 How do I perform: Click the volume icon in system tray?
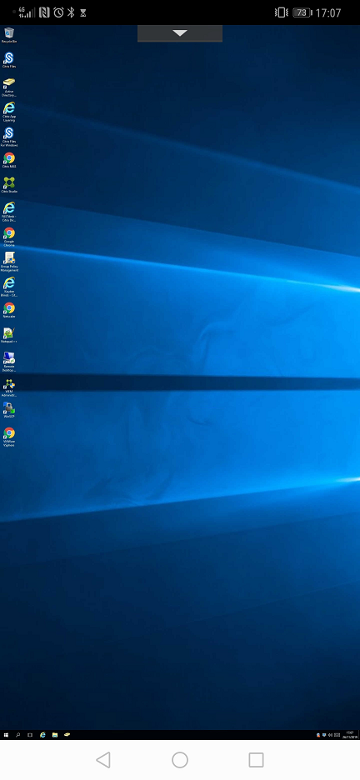pos(330,735)
